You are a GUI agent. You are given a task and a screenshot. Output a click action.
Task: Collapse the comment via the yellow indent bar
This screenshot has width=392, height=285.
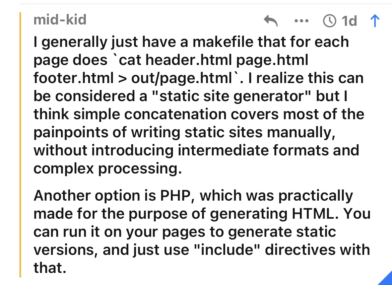pos(20,145)
